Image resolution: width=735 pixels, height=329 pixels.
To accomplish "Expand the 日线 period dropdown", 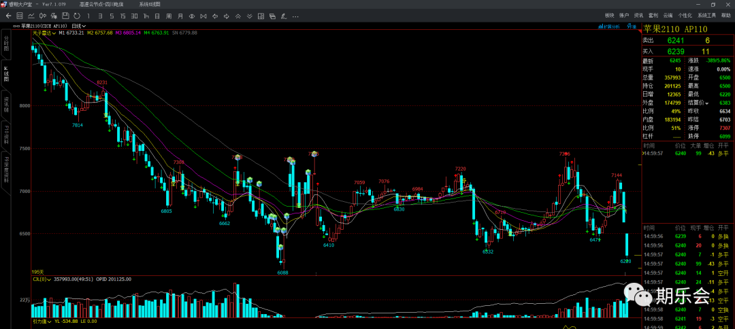I will 79,27.
